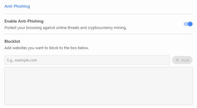Click the bottom of the blocklist list box
Viewport: 197px width, 108px height.
tap(99, 102)
